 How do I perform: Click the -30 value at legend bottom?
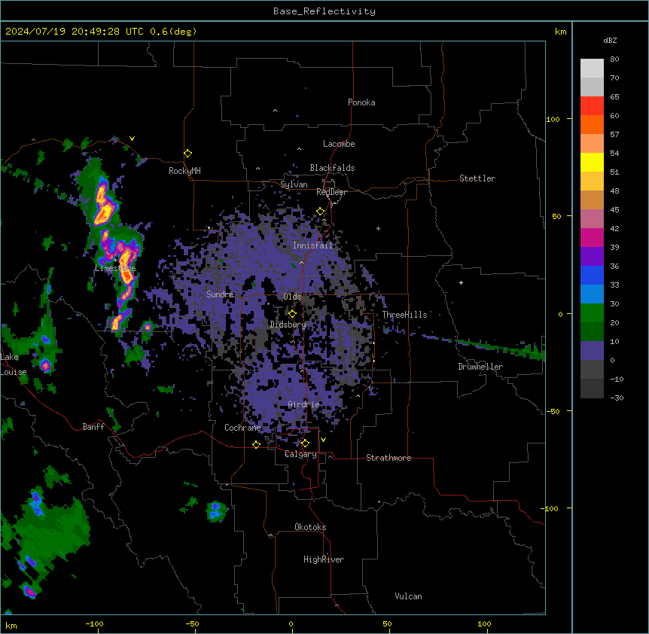[617, 398]
